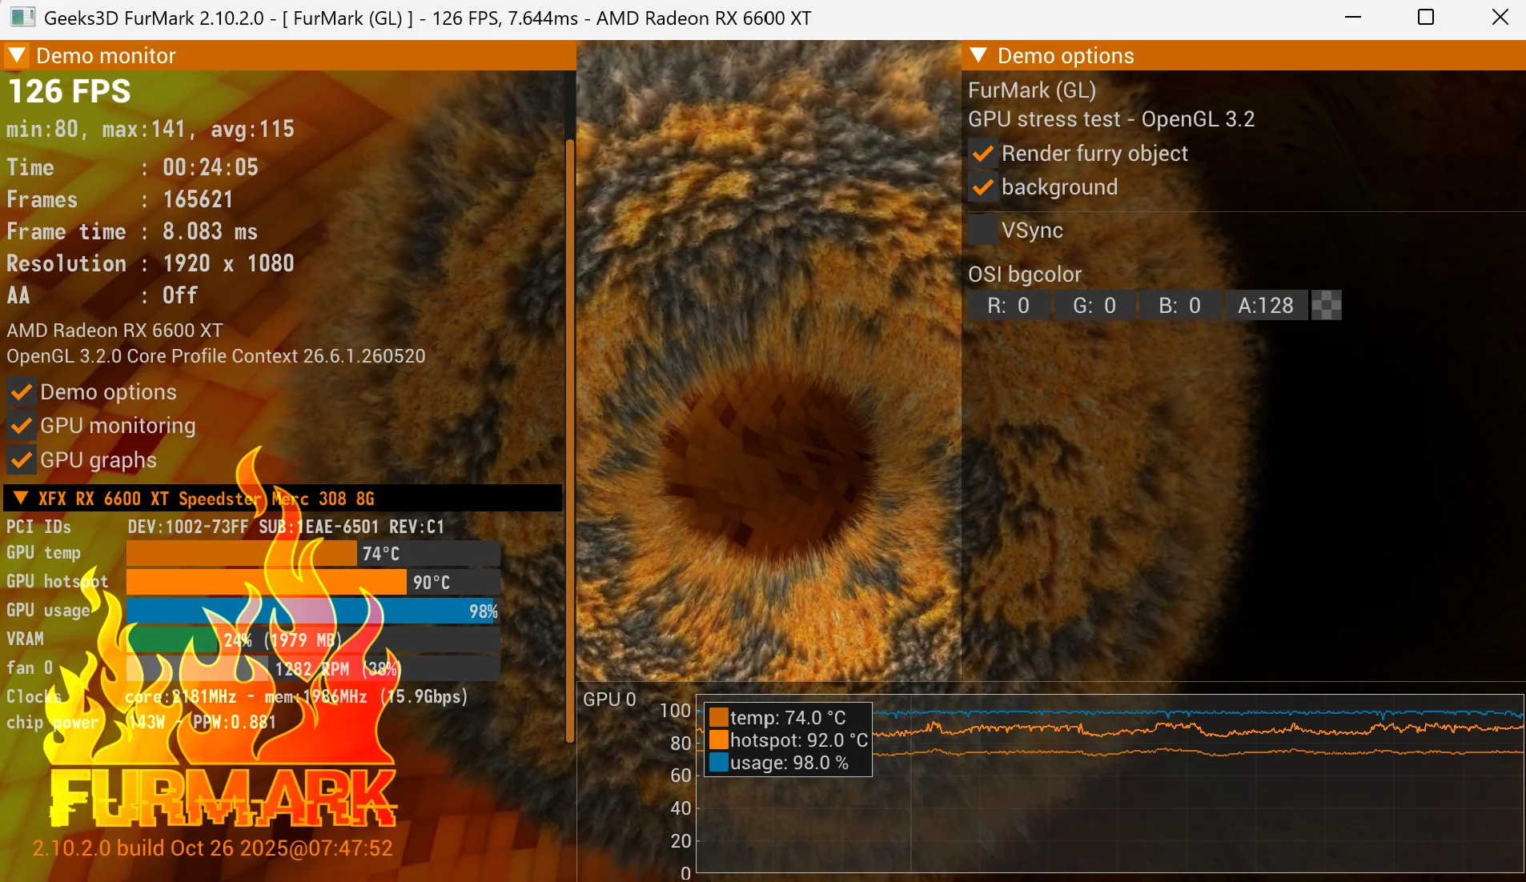Click the GPU 0 graph label

(x=609, y=699)
